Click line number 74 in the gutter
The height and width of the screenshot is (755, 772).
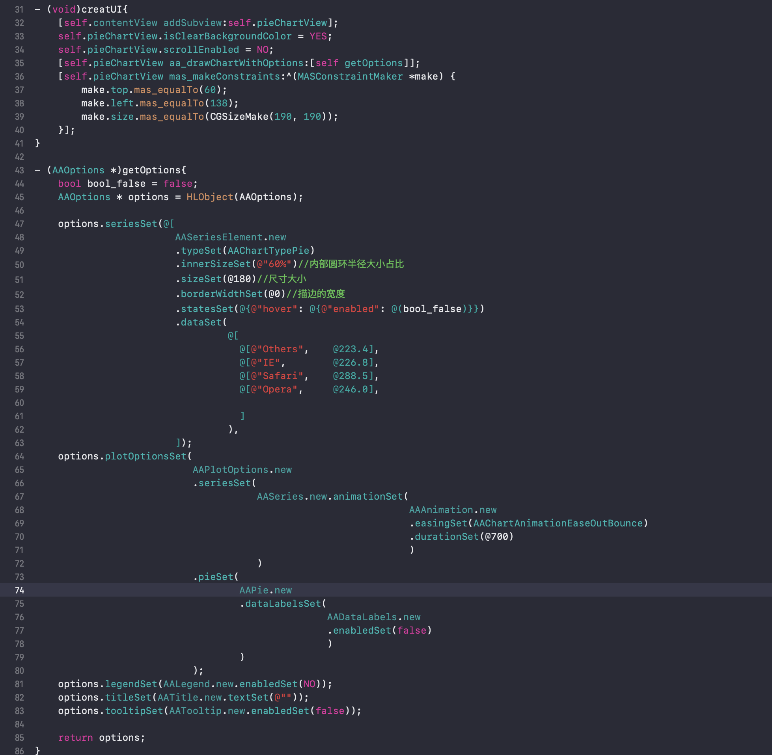[19, 590]
